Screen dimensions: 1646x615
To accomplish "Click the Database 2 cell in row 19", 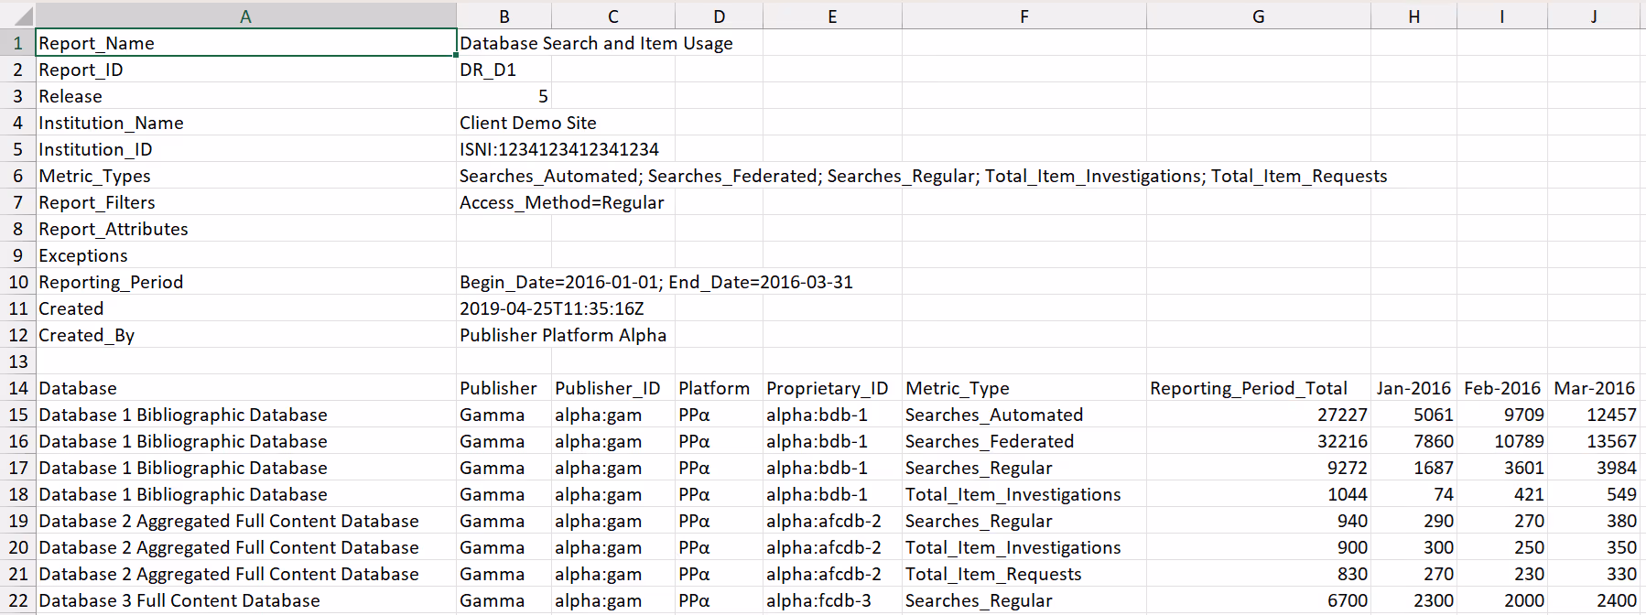I will tap(245, 521).
